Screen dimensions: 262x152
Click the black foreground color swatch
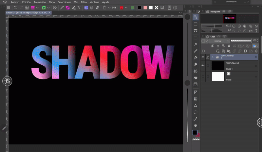[x=195, y=133]
